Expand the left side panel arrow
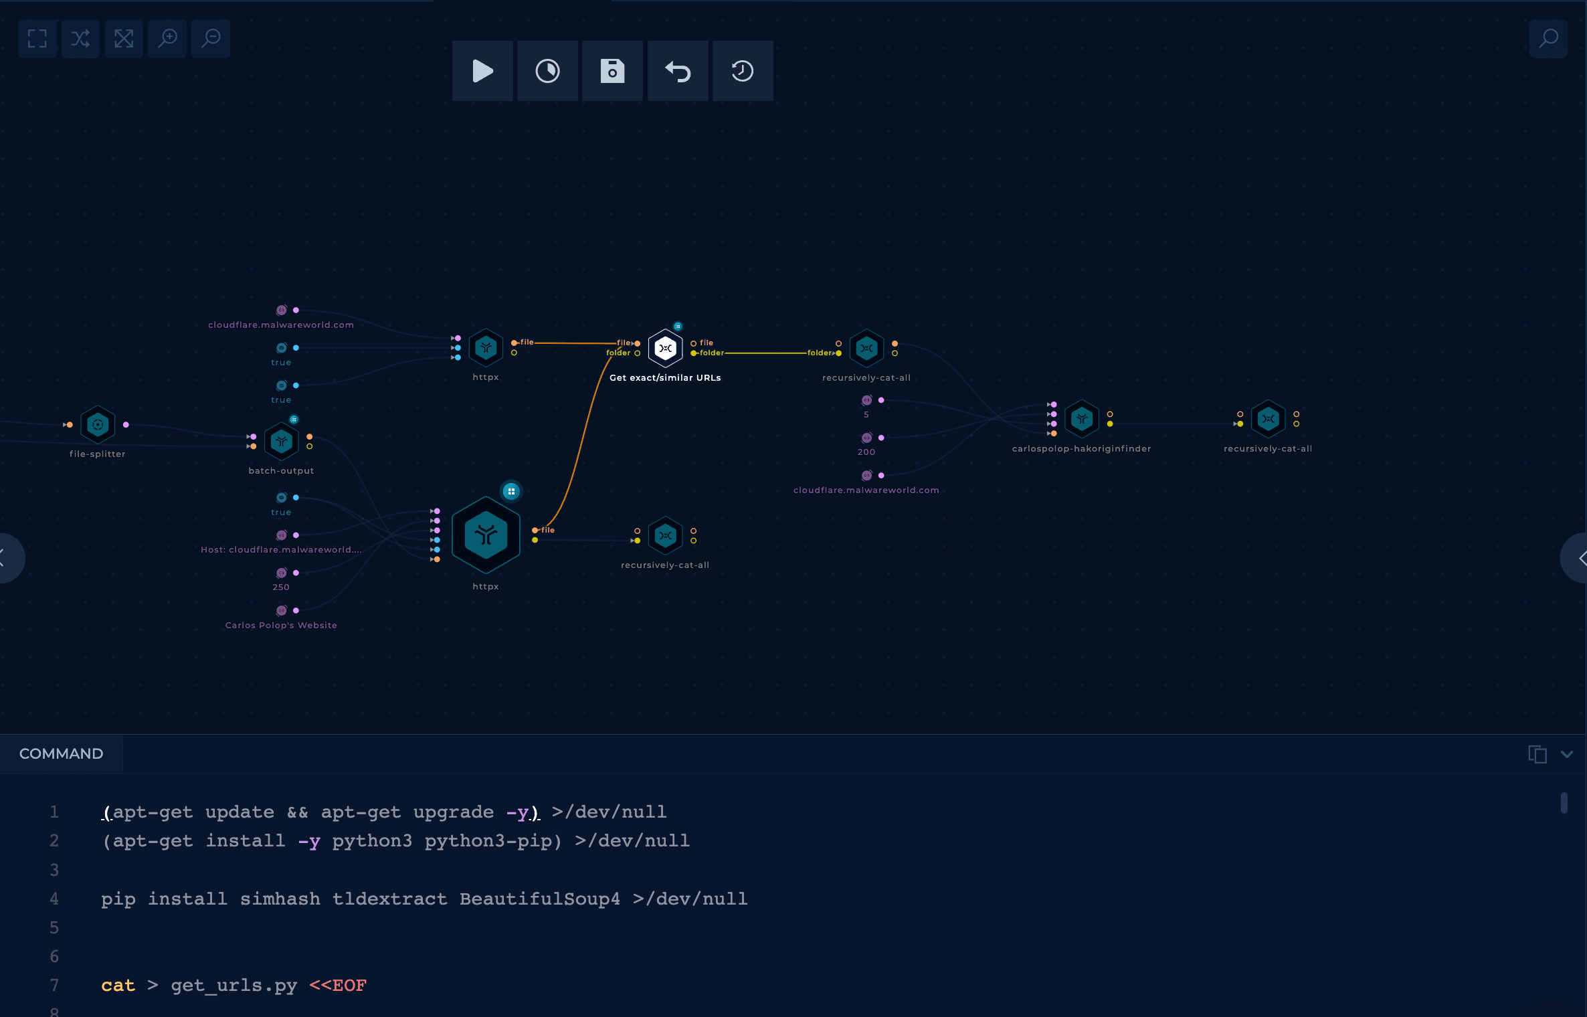Image resolution: width=1587 pixels, height=1017 pixels. click(x=7, y=558)
